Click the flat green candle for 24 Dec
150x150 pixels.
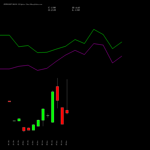pos(14,121)
